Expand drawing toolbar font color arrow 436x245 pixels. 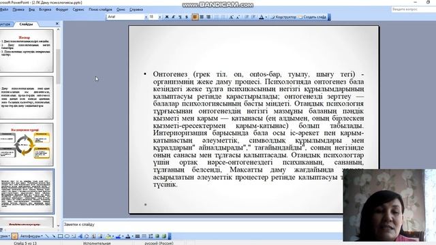(132, 236)
